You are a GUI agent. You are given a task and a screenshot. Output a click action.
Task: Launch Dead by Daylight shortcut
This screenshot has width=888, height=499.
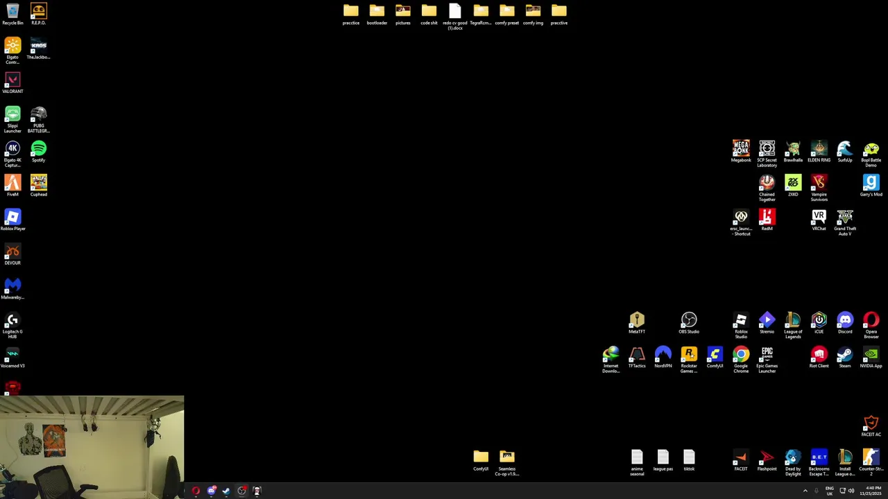point(793,463)
